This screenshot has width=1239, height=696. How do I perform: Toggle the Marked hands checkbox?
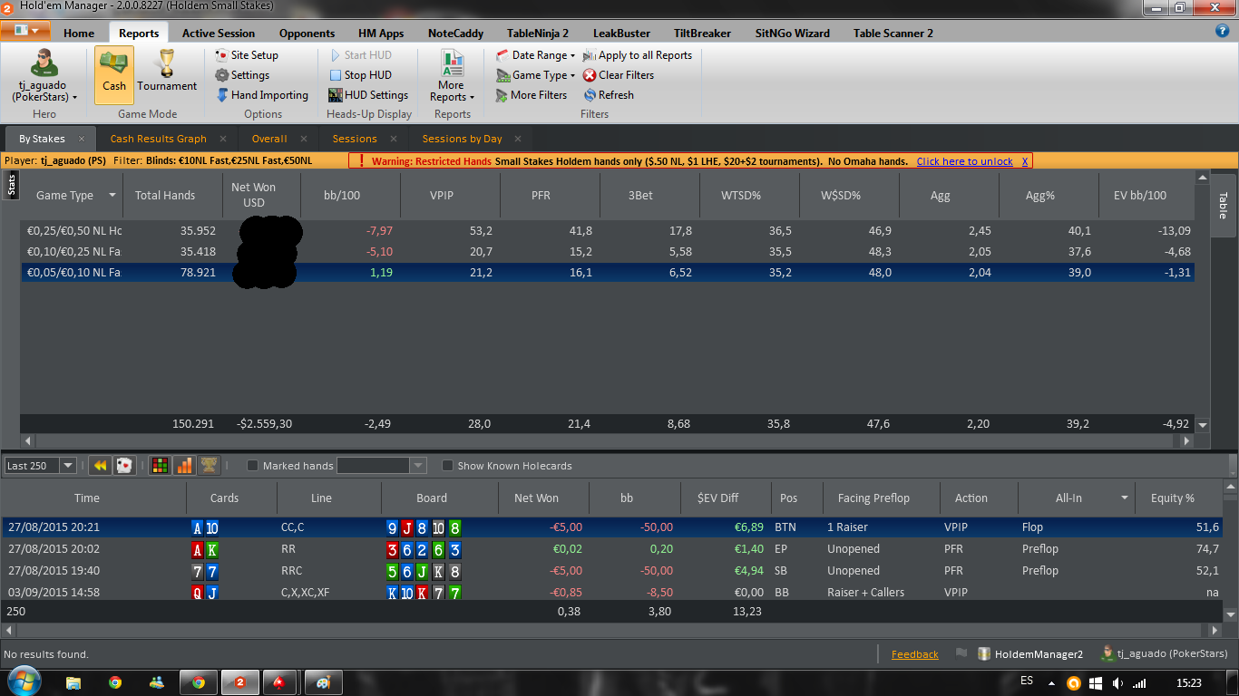pyautogui.click(x=253, y=466)
